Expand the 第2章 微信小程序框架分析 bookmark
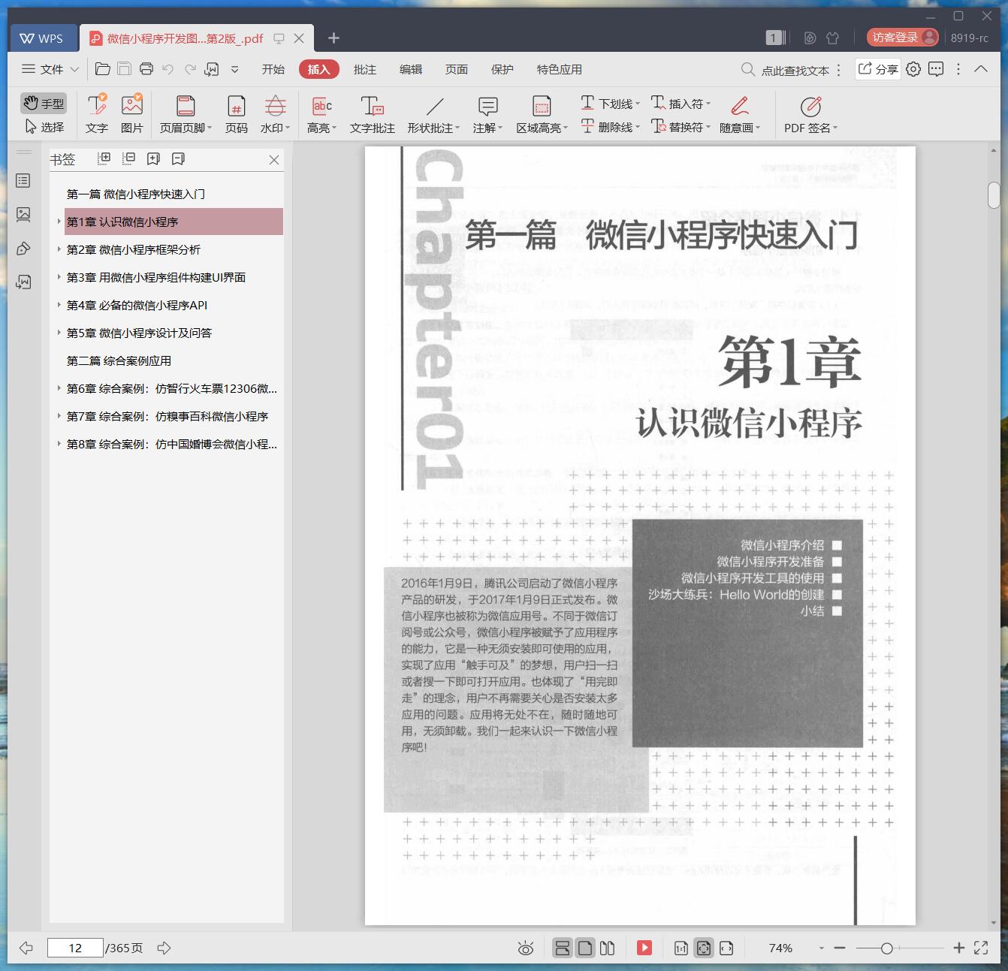 click(59, 249)
